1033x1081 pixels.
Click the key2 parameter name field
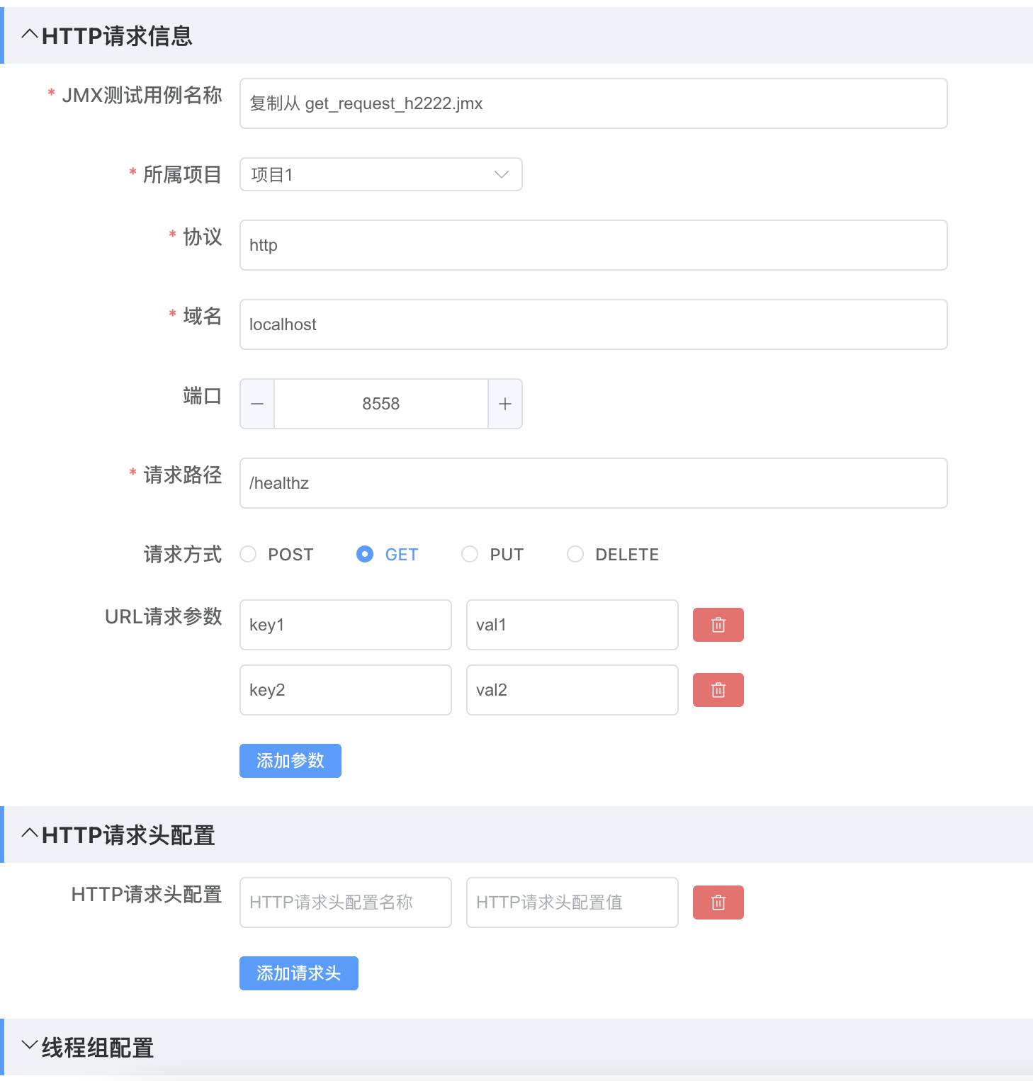tap(346, 690)
